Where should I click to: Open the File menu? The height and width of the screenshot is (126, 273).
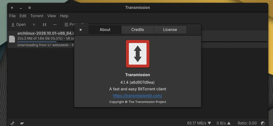[x=12, y=16]
